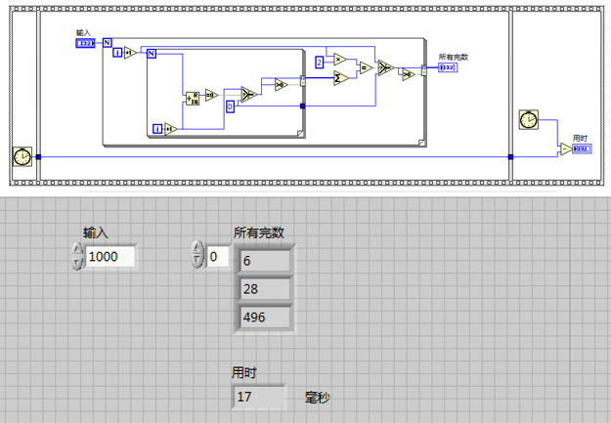Select the 用时 indicator terminal on diagram

tap(582, 148)
